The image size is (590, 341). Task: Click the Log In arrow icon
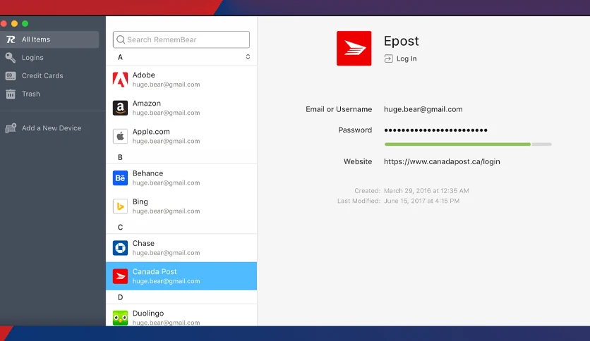click(x=389, y=58)
